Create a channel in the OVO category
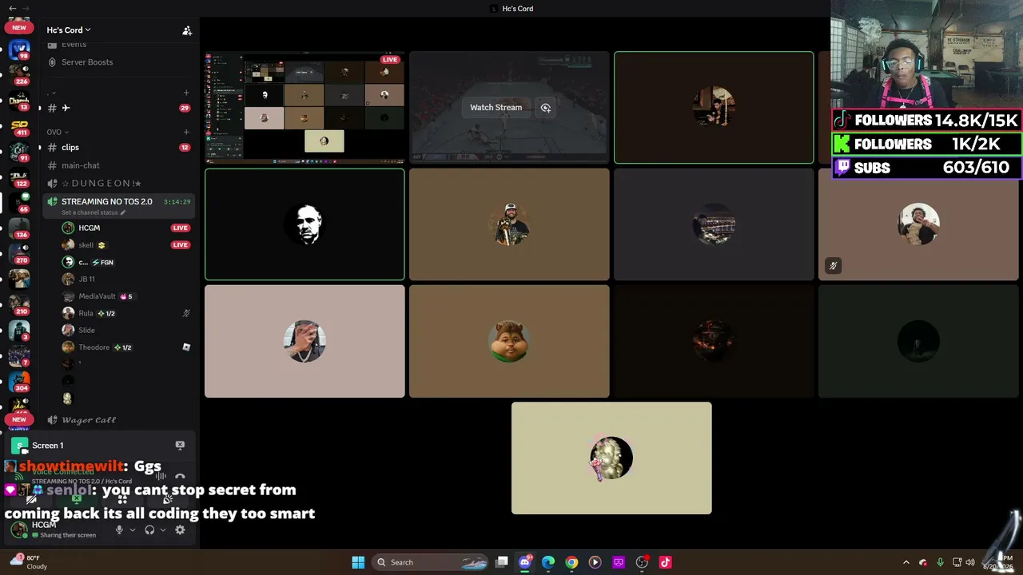 186,132
